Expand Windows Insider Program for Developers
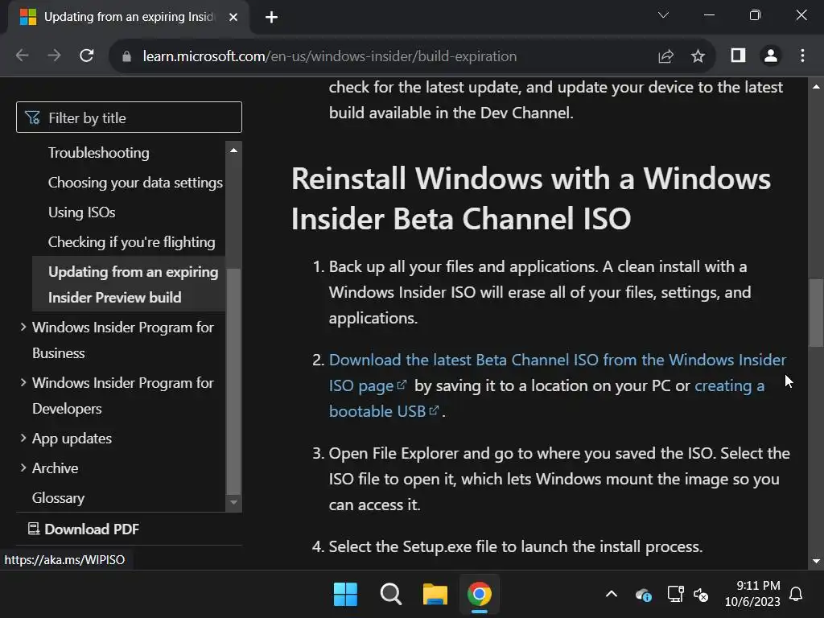Image resolution: width=824 pixels, height=618 pixels. (x=122, y=396)
